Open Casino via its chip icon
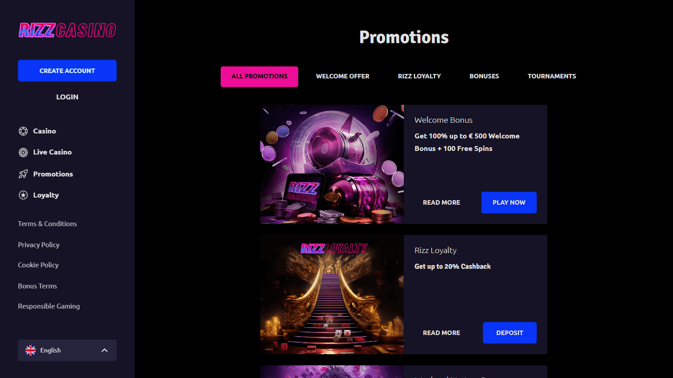This screenshot has width=673, height=378. click(23, 131)
